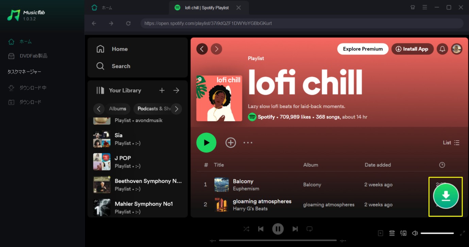Click the playback progress bar

point(278,240)
